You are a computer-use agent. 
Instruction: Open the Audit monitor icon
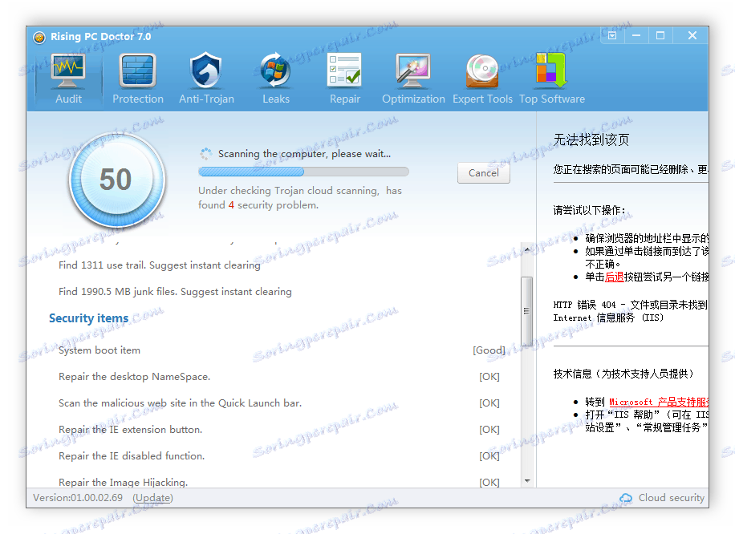point(68,71)
